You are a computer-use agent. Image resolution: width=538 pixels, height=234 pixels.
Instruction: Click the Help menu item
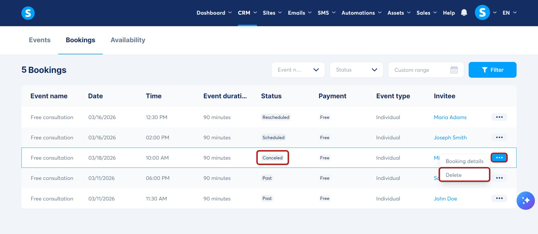(x=449, y=13)
